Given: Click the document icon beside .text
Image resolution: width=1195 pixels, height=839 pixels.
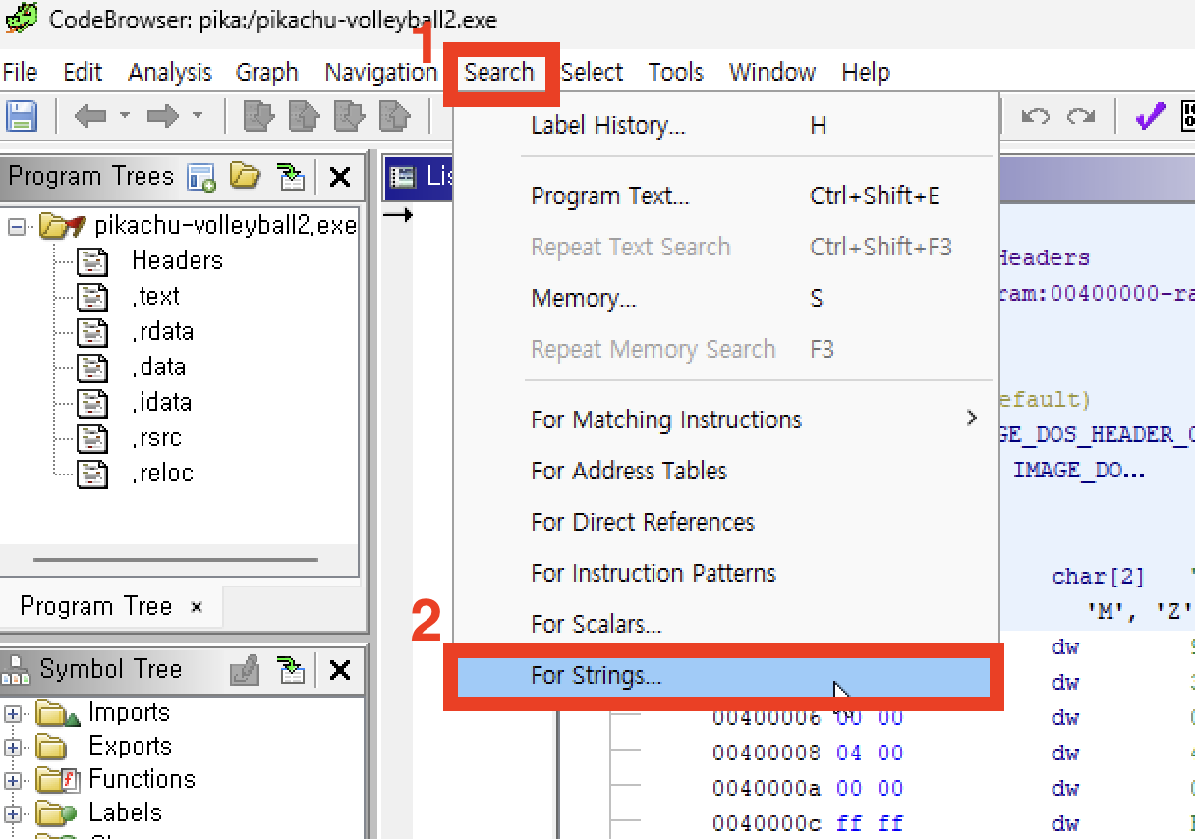Looking at the screenshot, I should point(91,297).
